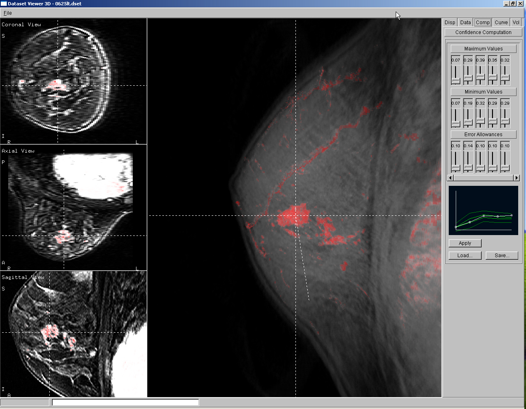Screen dimensions: 526x409
Task: Click the Load... button
Action: coord(465,256)
